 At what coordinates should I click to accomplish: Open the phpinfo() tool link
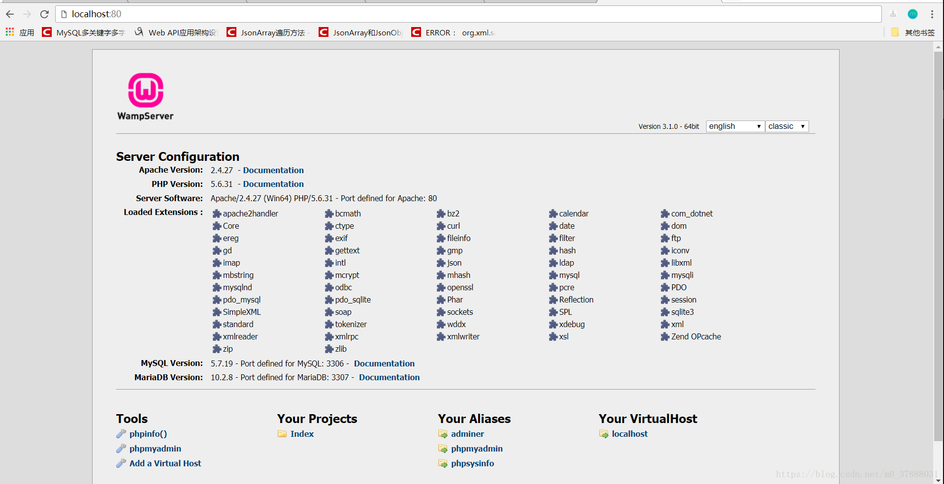coord(148,434)
